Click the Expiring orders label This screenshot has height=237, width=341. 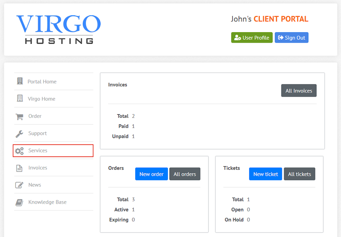[119, 220]
